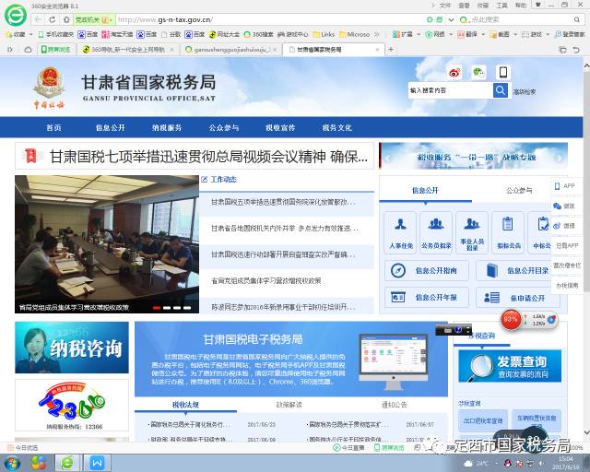Click the 办税指南 sidebar item
This screenshot has height=472, width=590.
[567, 285]
